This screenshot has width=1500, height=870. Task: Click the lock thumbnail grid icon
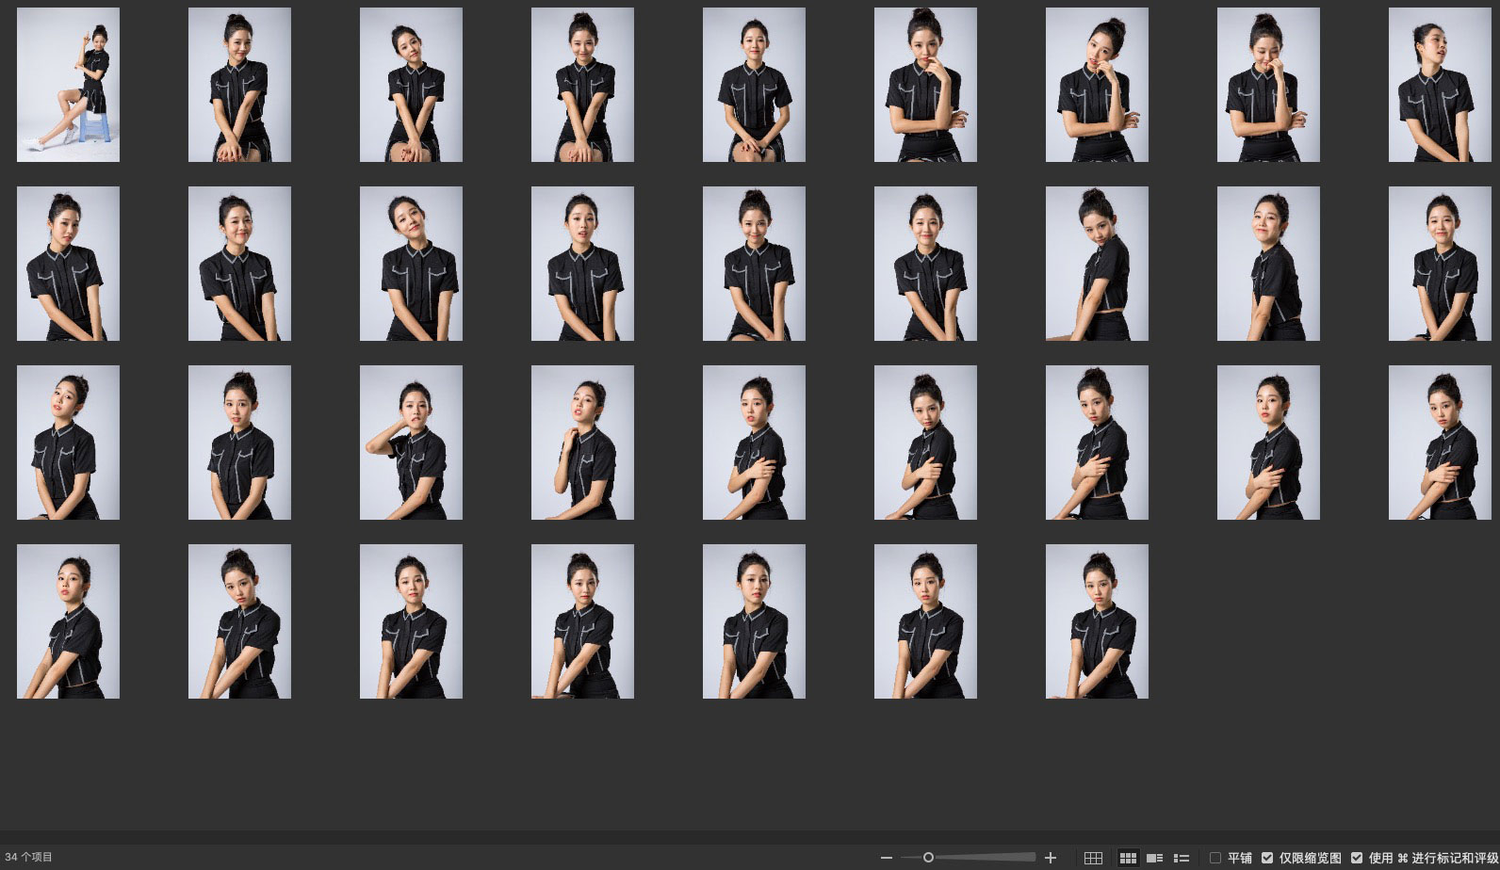tap(1093, 858)
